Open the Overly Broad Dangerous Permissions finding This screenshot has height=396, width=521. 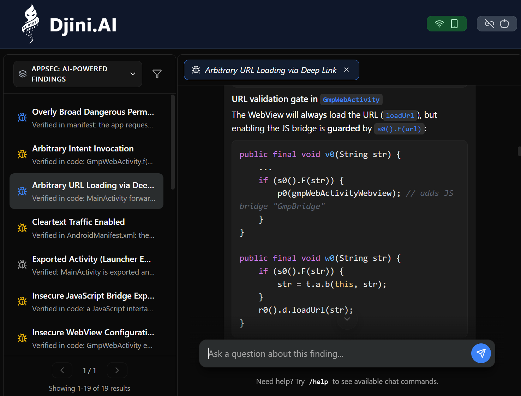click(86, 118)
